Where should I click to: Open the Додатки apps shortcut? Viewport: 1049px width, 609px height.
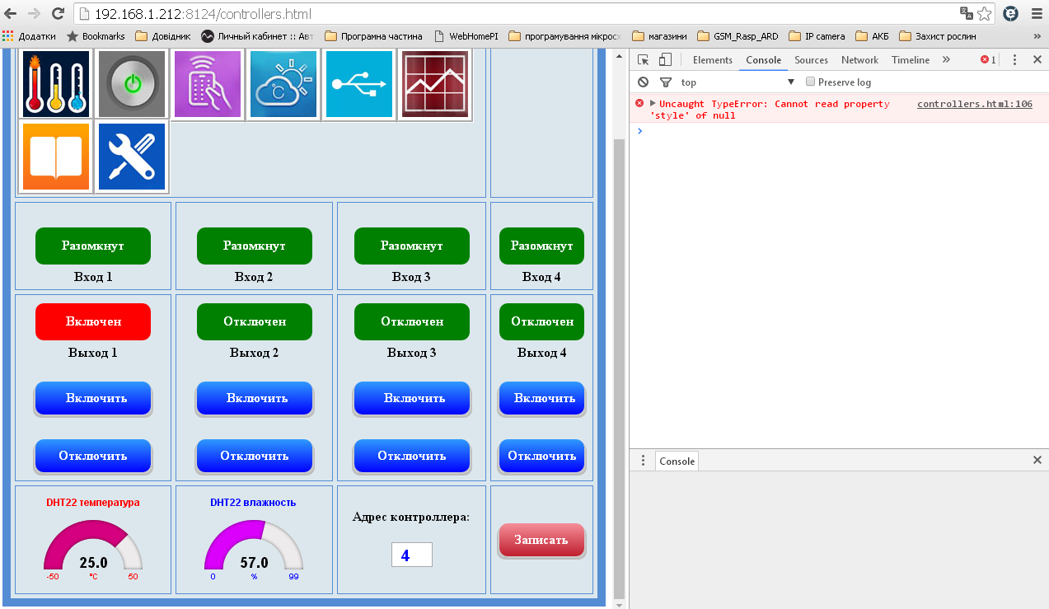point(30,36)
